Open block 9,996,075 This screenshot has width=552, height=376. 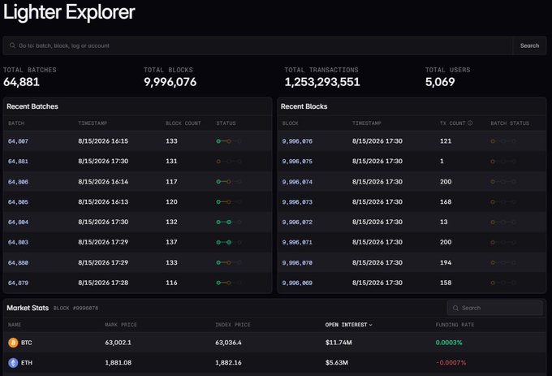(297, 162)
